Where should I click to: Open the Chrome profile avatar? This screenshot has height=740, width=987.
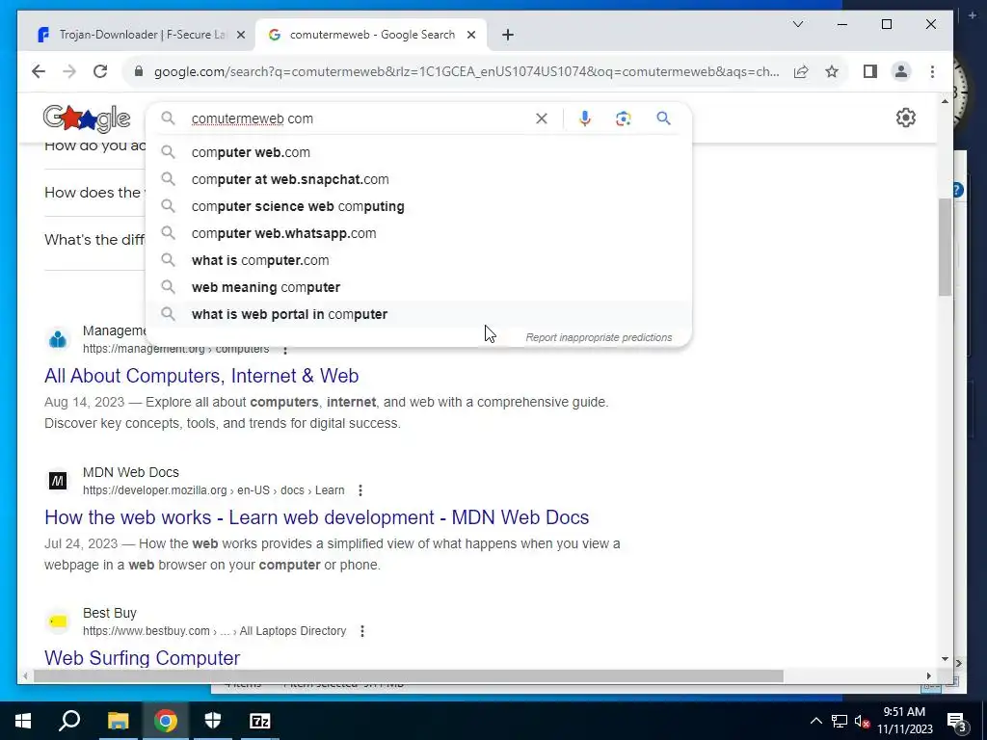click(901, 71)
